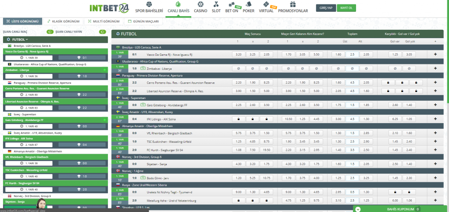Open Bet On section
The image size is (449, 212).
[232, 8]
